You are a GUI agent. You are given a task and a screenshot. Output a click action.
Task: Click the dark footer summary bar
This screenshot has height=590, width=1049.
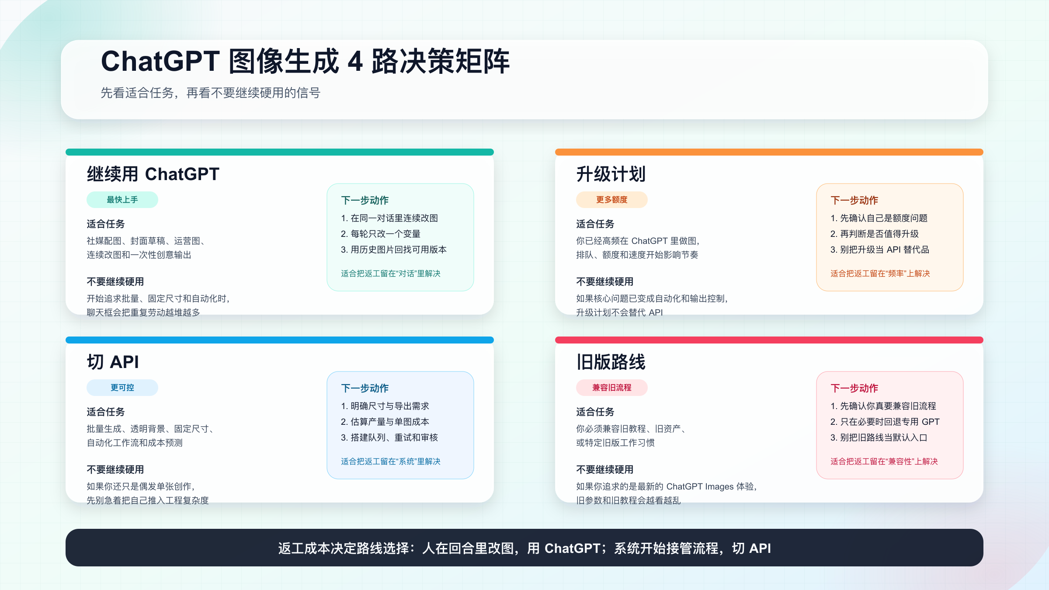coord(524,548)
